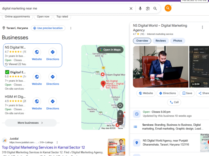Click the services list icon in panel
209x156 pixels.
pos(135,127)
